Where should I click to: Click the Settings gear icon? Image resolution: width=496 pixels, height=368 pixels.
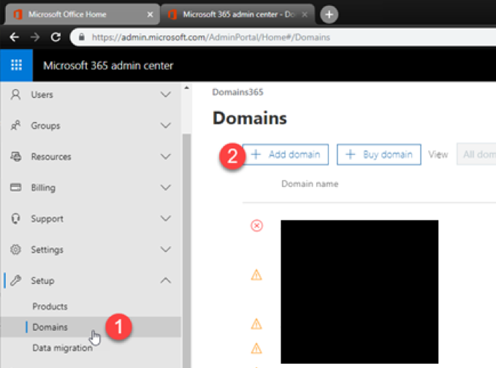point(16,250)
